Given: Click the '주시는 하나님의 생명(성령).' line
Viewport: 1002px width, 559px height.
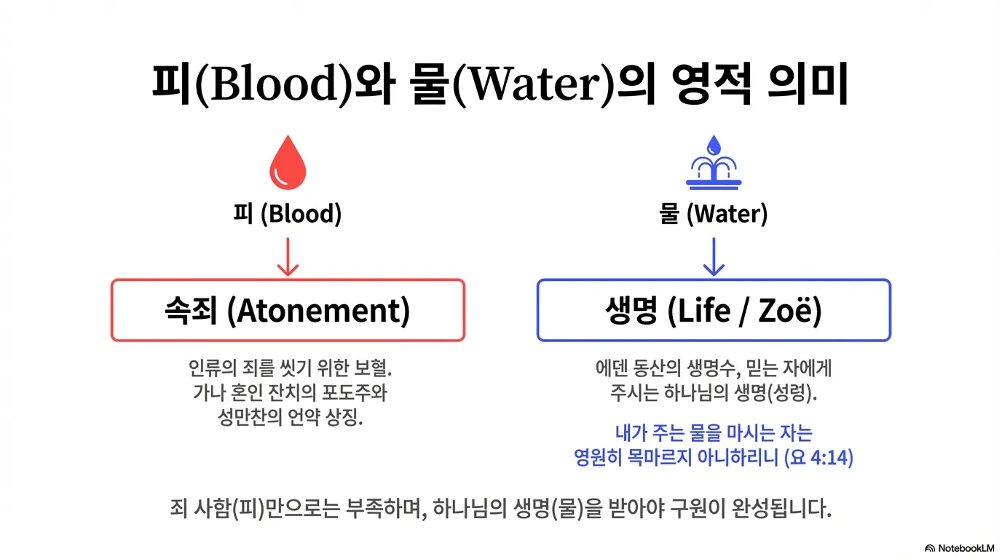Looking at the screenshot, I should [714, 394].
